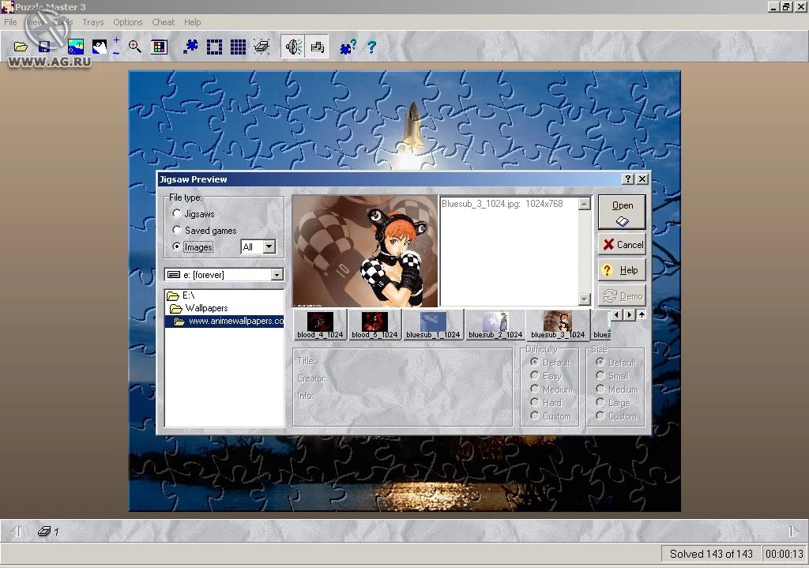Click the tray 1 icon in bottom bar
The image size is (809, 568).
pyautogui.click(x=48, y=531)
